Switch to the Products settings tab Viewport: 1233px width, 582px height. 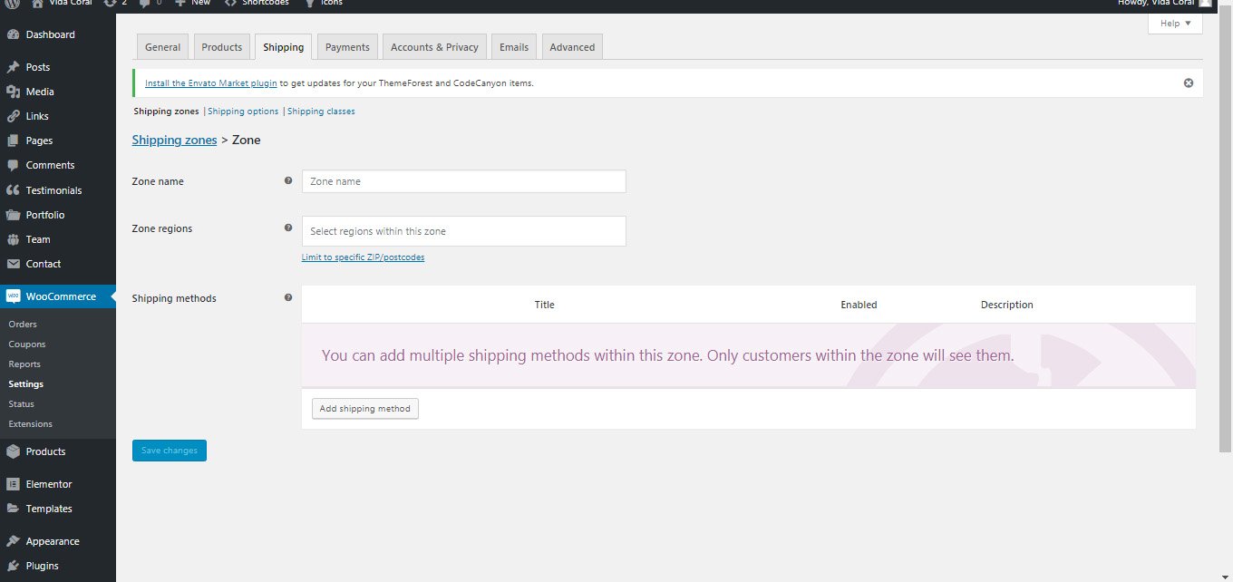point(222,47)
